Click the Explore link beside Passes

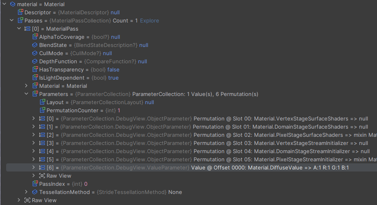coord(149,20)
